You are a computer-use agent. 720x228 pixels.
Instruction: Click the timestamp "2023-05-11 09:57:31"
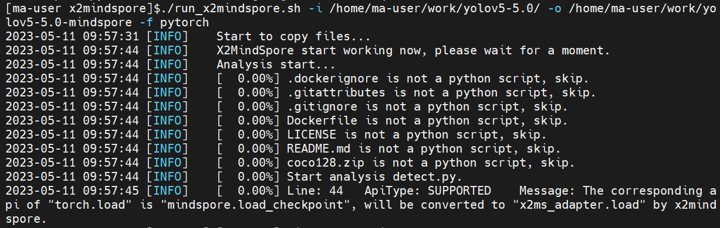pos(72,37)
